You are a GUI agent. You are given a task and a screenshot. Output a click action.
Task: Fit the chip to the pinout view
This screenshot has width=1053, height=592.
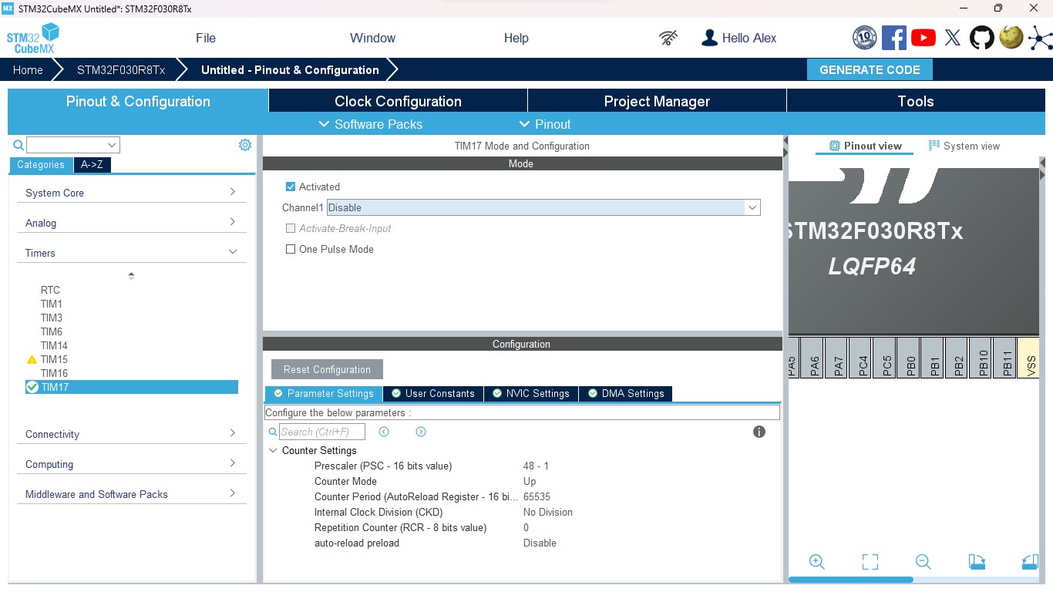(x=870, y=562)
